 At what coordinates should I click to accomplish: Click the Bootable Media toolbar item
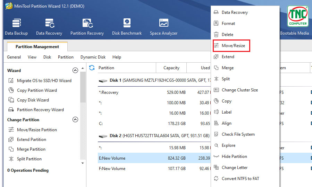click(x=294, y=33)
